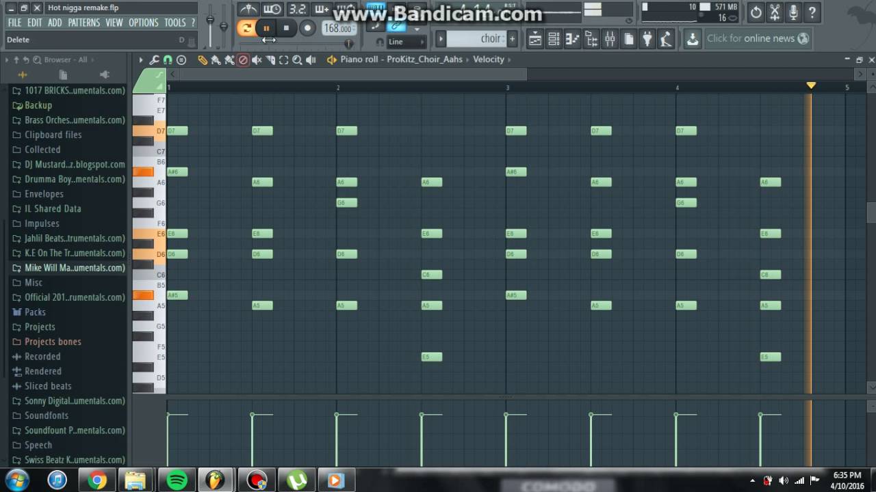Open the PATTERNS menu
This screenshot has width=876, height=492.
pyautogui.click(x=84, y=23)
